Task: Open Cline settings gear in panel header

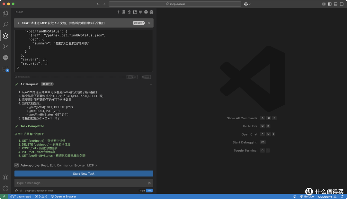Action: coord(152,12)
